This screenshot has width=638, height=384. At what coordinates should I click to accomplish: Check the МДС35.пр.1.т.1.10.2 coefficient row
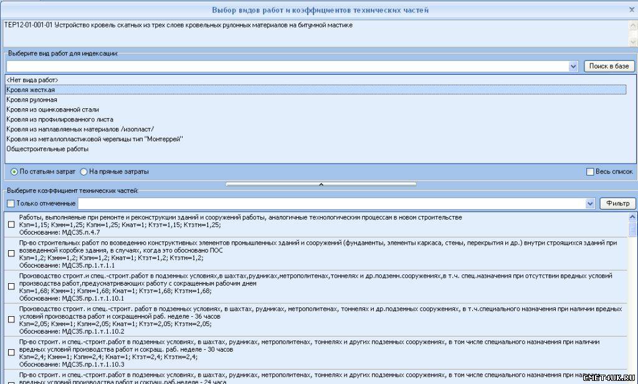[11, 319]
